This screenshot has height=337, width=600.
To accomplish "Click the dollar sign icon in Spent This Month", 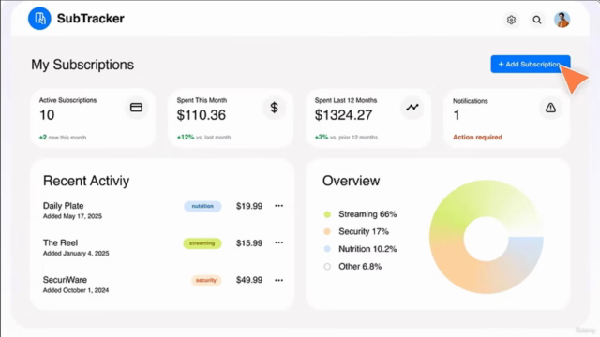I will [274, 108].
